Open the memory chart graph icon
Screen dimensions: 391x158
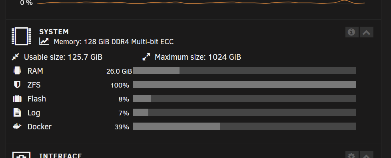coord(44,41)
